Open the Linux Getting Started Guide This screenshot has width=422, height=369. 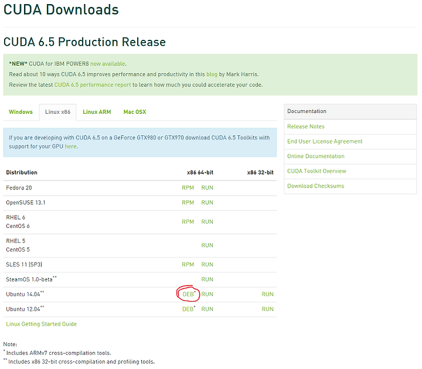(x=42, y=324)
